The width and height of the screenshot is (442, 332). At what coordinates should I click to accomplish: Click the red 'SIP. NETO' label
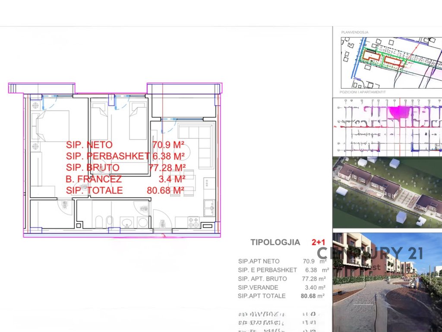pyautogui.click(x=89, y=145)
